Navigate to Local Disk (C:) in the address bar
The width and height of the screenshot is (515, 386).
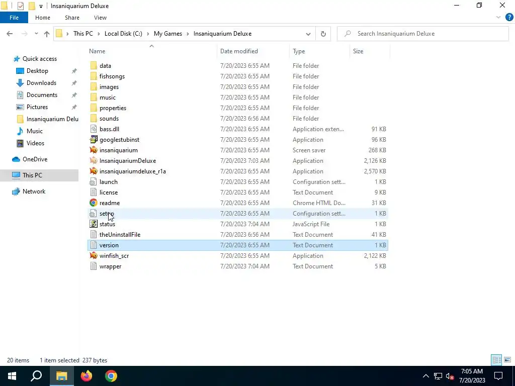(123, 34)
